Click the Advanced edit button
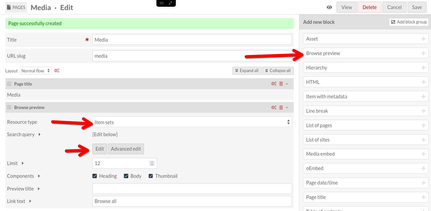Screen dimensions: 431x211 point(126,149)
